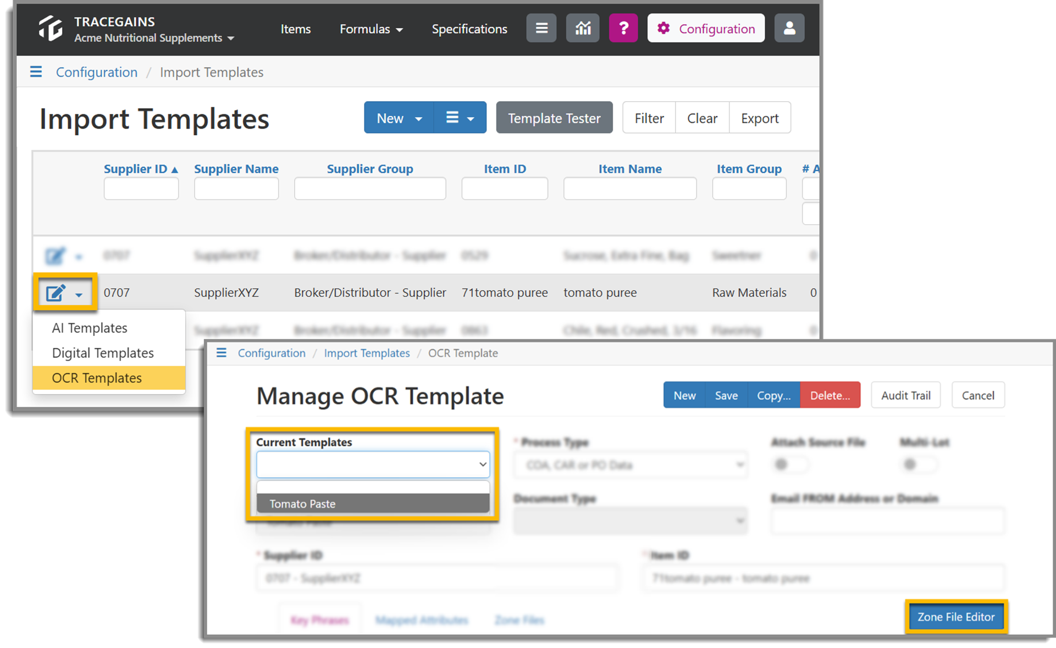Click the purple help question mark icon
The height and width of the screenshot is (648, 1056).
623,28
